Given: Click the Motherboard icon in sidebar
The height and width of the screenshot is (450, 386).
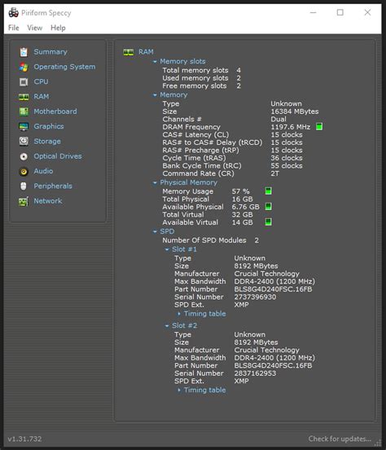Looking at the screenshot, I should (x=24, y=111).
